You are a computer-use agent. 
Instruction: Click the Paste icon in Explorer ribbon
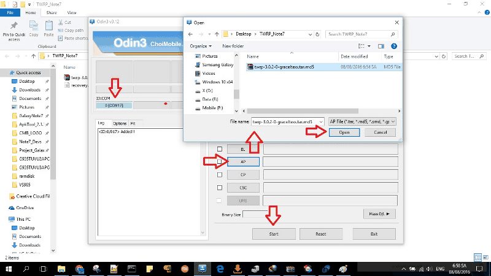tap(48, 29)
